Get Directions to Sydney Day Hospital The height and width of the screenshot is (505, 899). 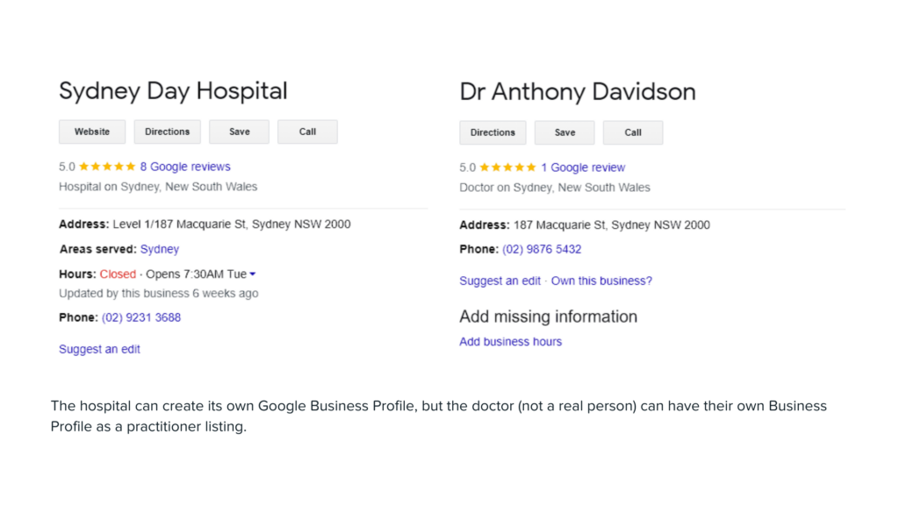pyautogui.click(x=167, y=132)
